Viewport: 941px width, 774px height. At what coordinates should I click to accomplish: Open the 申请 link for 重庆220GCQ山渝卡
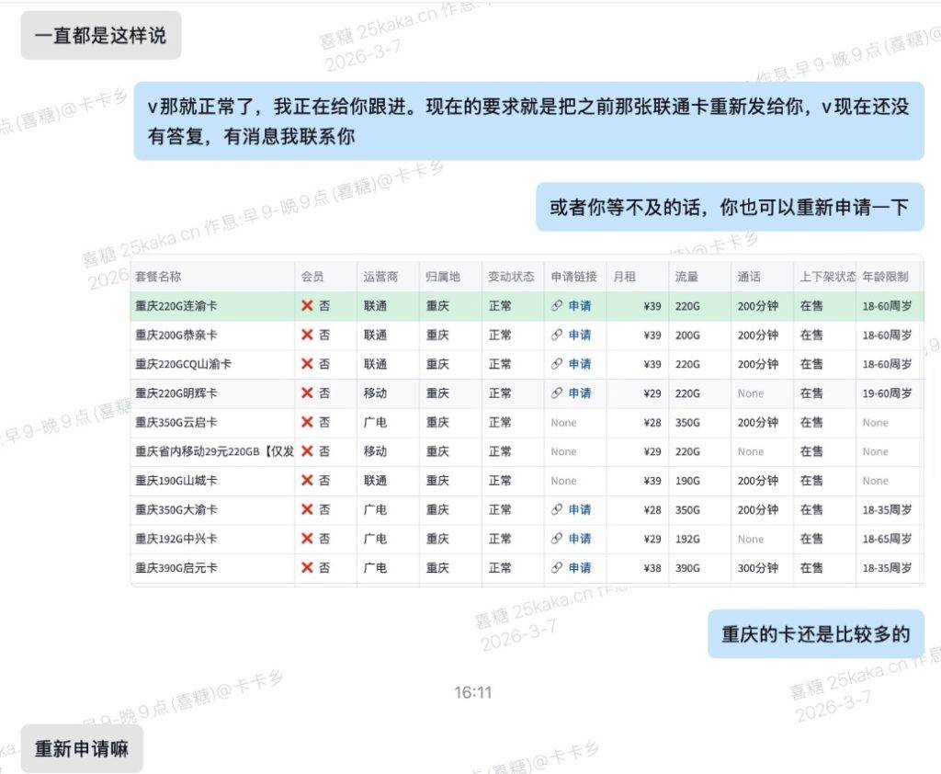point(579,365)
